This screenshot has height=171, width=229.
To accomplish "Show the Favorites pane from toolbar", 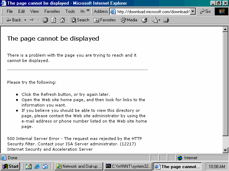I will point(104,20).
